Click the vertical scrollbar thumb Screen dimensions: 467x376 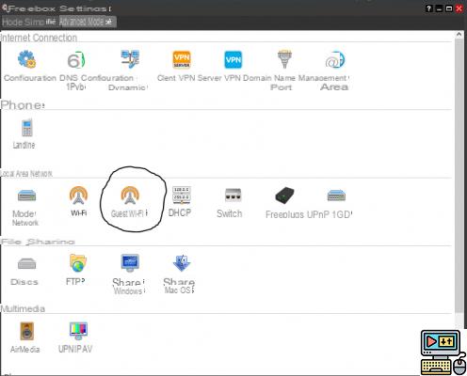click(459, 176)
